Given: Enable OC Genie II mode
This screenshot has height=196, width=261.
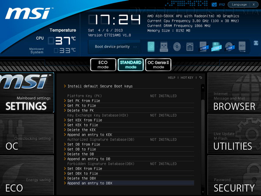Looking at the screenshot, I should tap(158, 64).
